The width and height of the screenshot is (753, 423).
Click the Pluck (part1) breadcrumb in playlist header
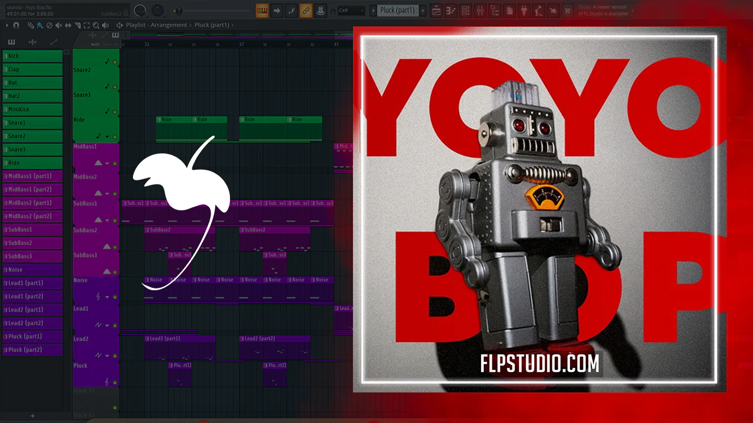click(212, 25)
